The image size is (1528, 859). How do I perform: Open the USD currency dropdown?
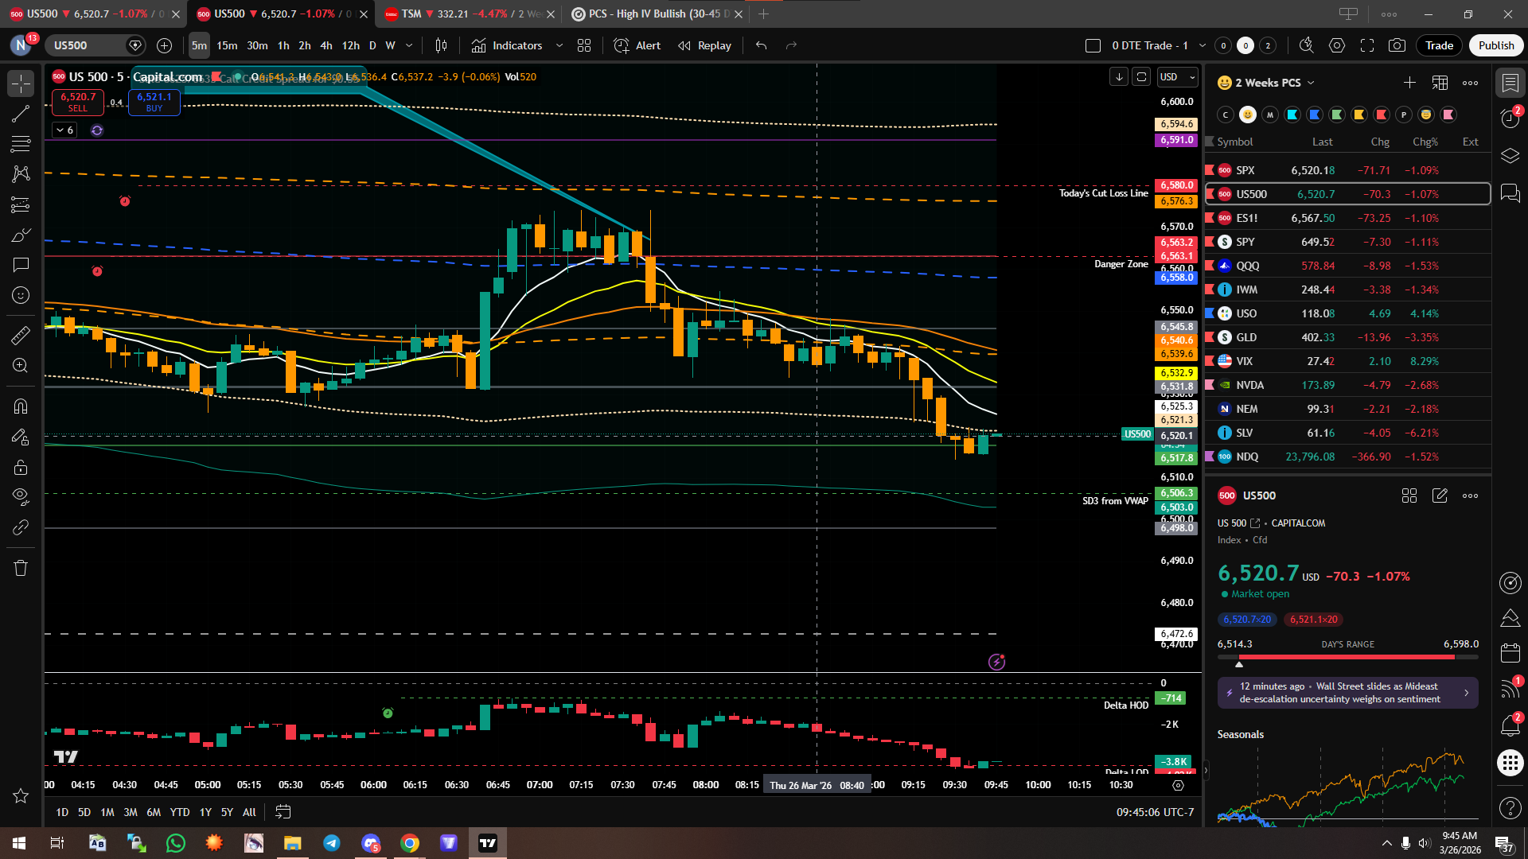1177,77
